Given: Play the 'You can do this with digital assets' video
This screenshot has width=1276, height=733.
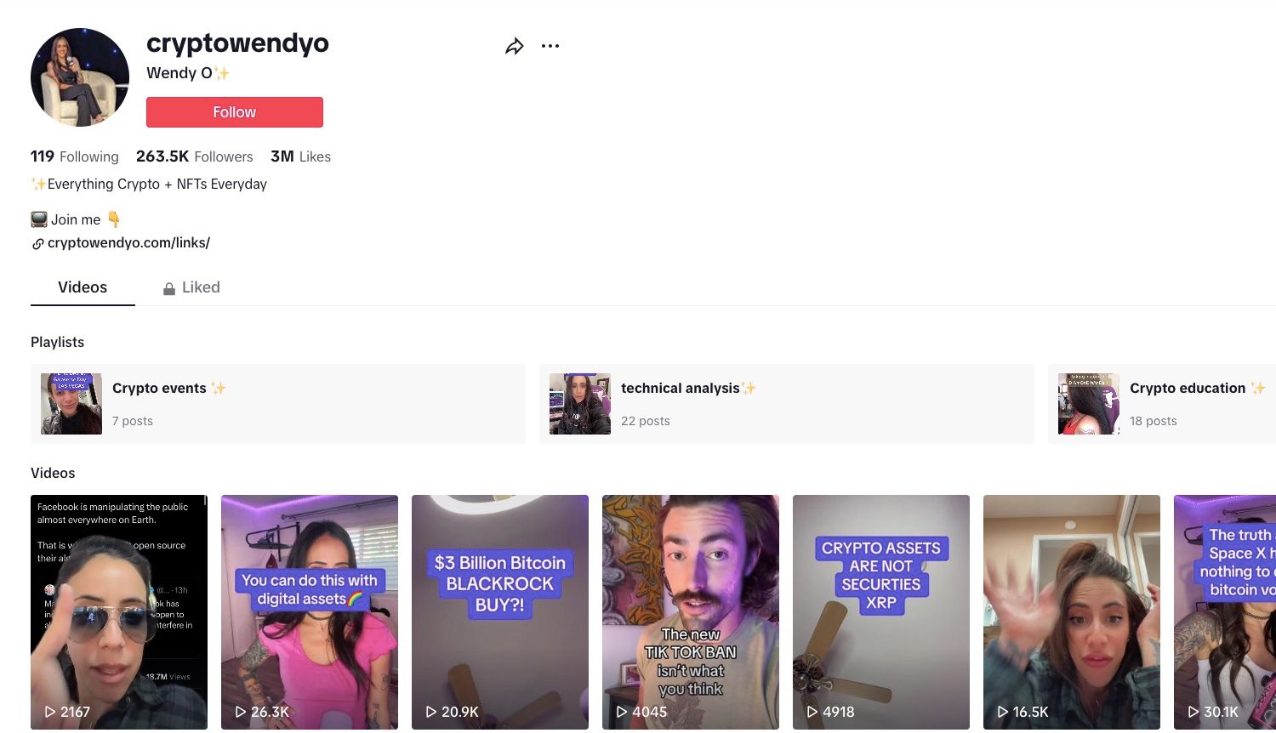Looking at the screenshot, I should [310, 612].
